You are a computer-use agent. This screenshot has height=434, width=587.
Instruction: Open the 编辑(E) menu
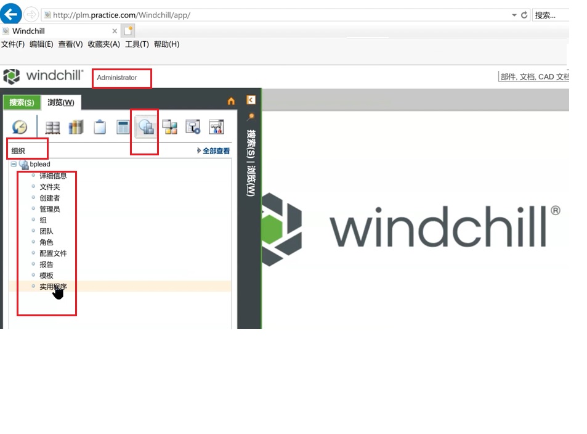coord(41,44)
